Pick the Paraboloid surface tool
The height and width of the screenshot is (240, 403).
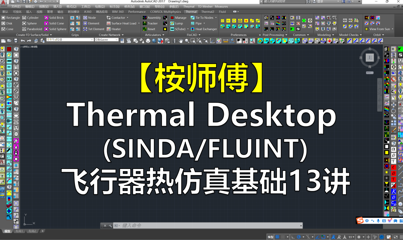tap(32, 29)
